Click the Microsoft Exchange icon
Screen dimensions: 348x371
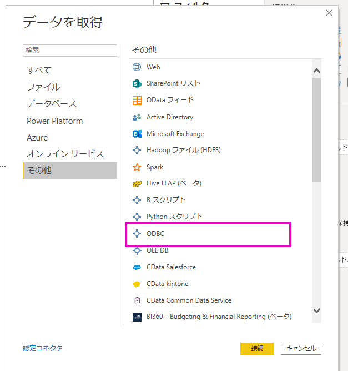click(x=137, y=134)
